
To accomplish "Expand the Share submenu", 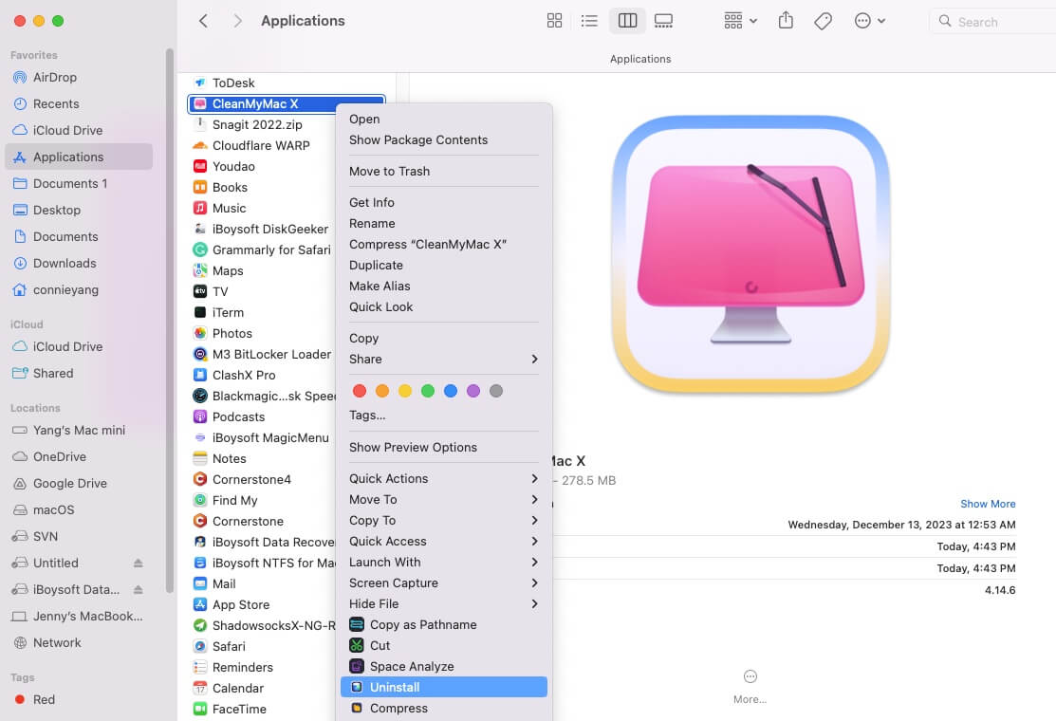I will coord(444,360).
